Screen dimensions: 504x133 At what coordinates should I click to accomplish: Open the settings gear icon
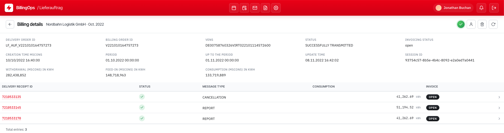(276, 8)
